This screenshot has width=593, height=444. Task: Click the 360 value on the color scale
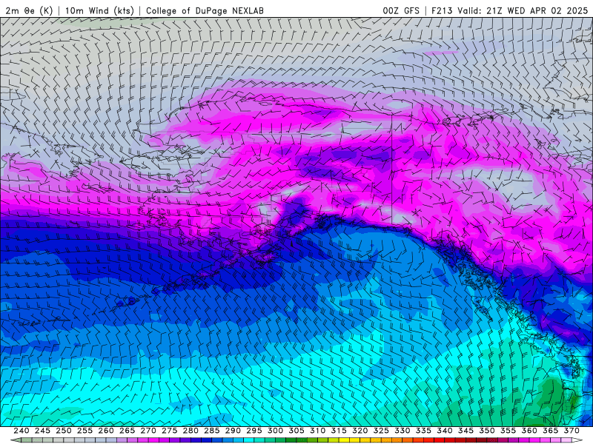coord(529,431)
